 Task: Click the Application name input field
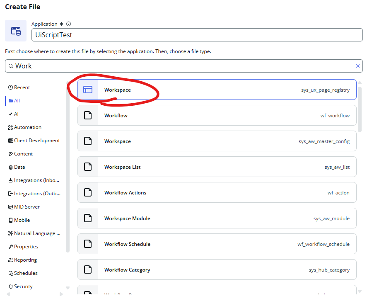point(197,35)
